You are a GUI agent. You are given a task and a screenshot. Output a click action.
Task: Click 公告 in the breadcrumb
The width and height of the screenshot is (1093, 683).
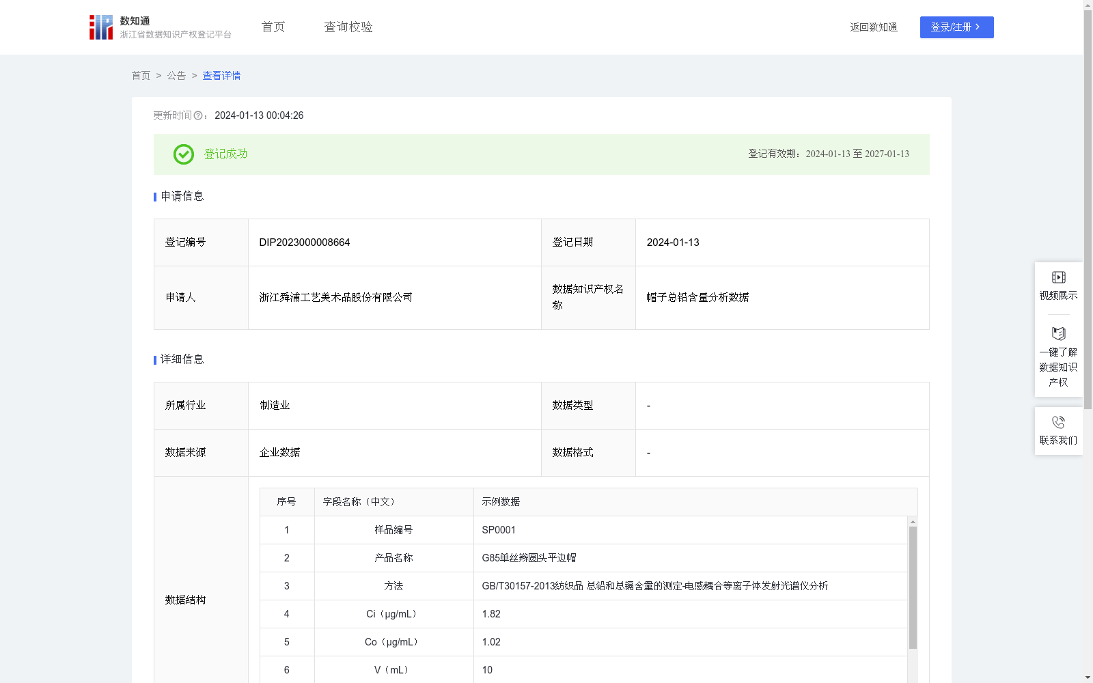(176, 76)
